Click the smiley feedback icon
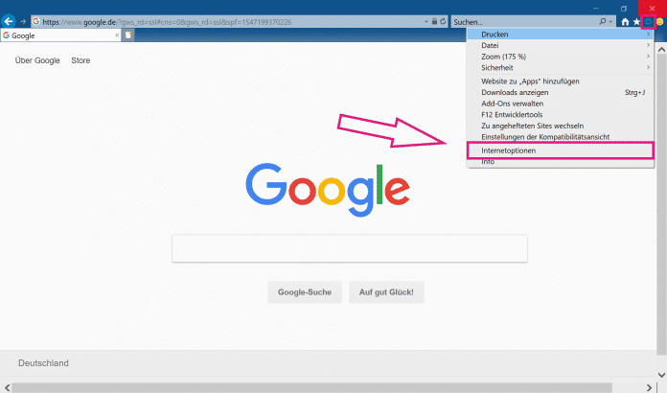The image size is (667, 393). click(658, 21)
